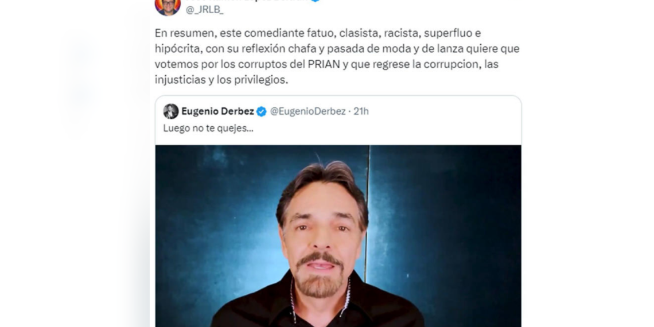Select the cropped author display name at top
Image resolution: width=654 pixels, height=327 pixels.
click(x=247, y=1)
